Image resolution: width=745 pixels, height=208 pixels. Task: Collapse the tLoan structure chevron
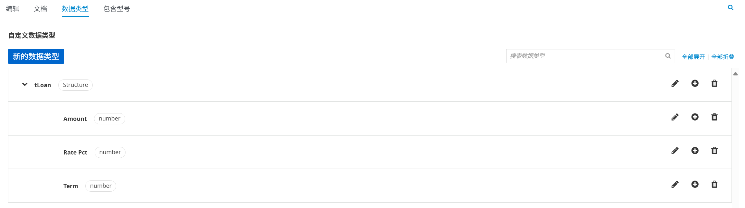25,84
